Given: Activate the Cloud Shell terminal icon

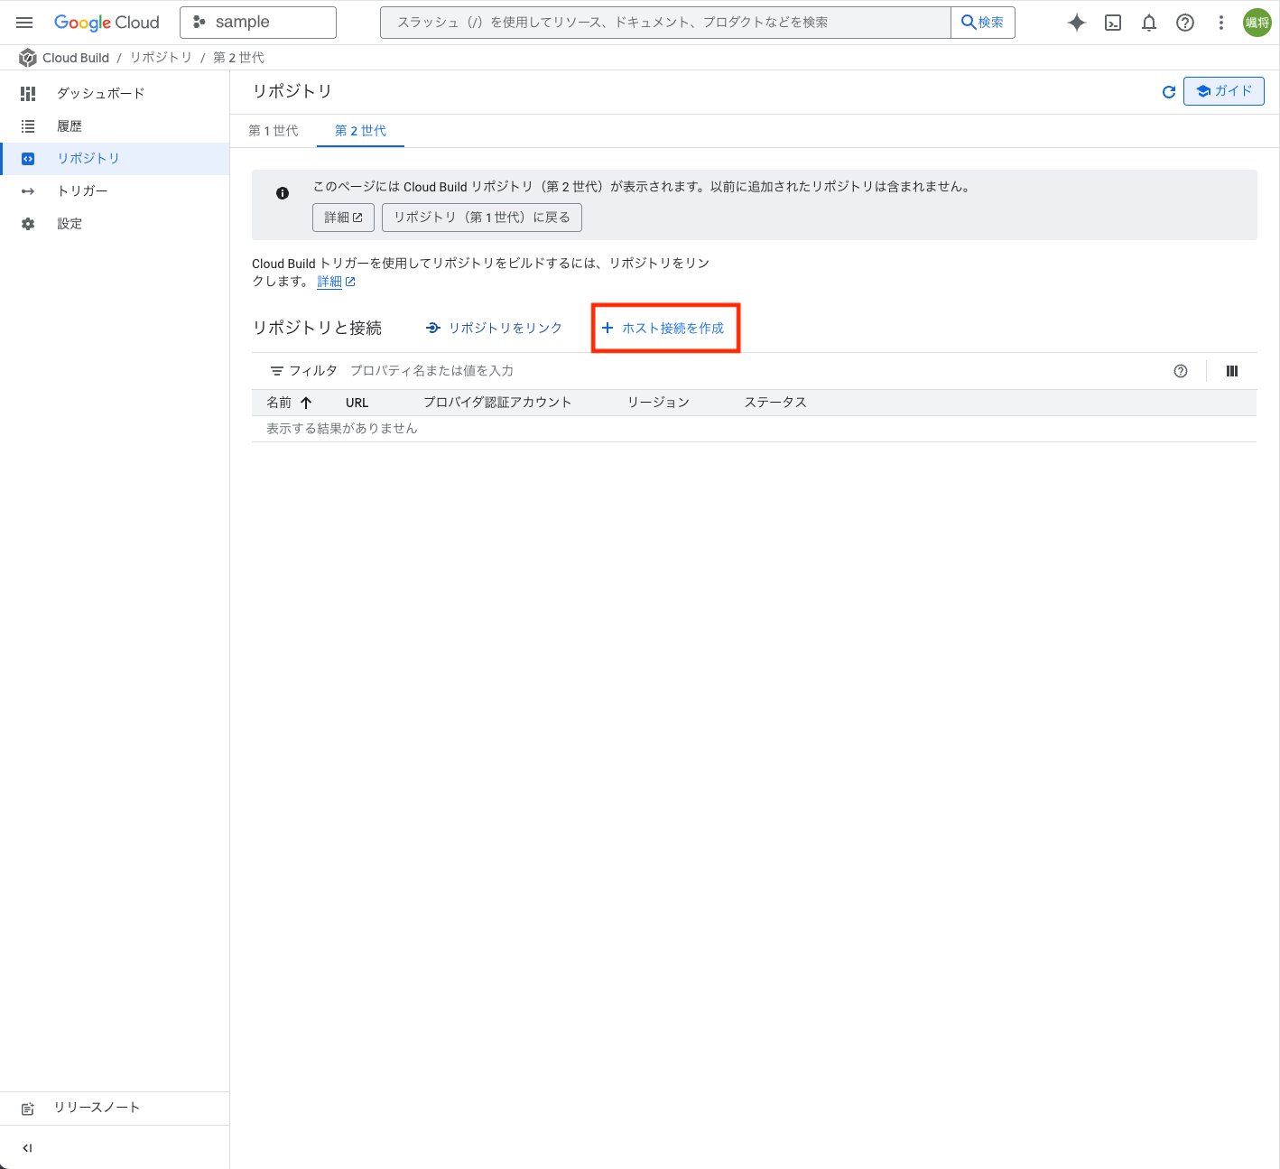Looking at the screenshot, I should click(1113, 23).
